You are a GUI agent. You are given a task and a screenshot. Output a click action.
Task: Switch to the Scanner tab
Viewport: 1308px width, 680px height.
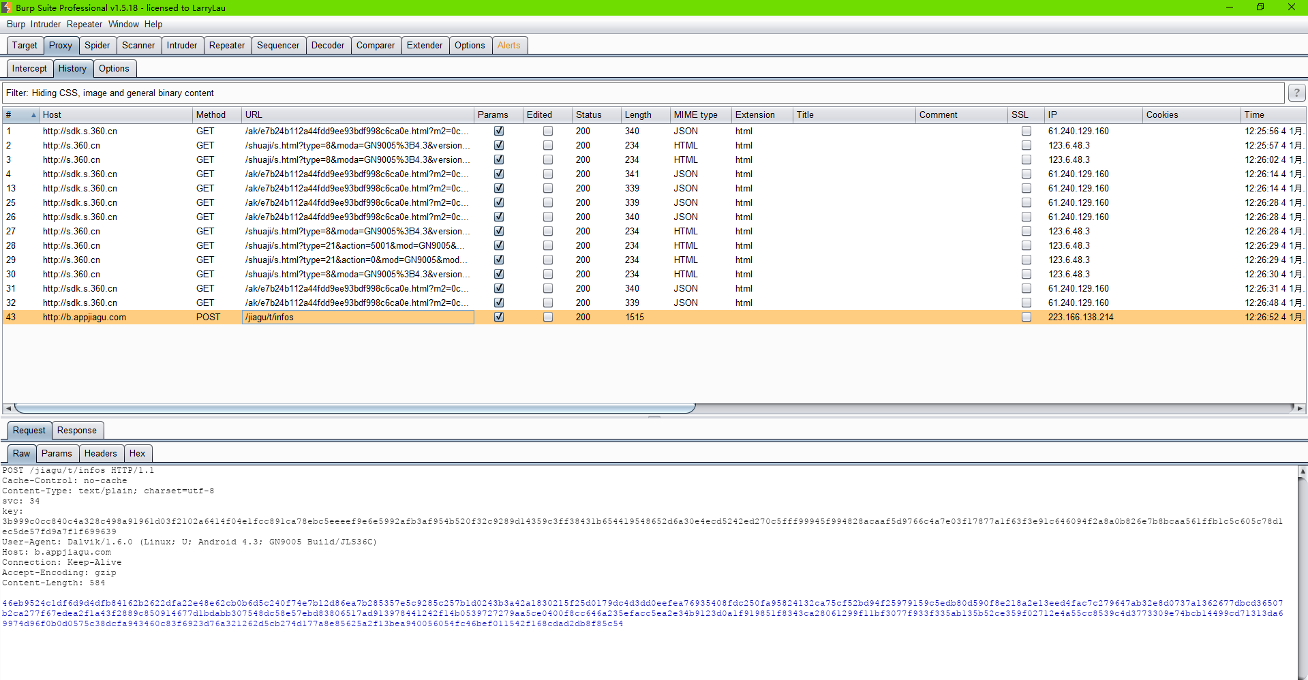tap(138, 45)
